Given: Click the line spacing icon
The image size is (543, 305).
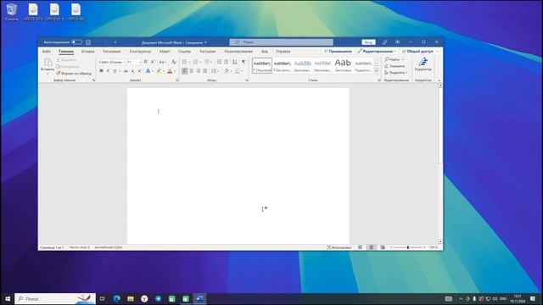Looking at the screenshot, I should 214,71.
